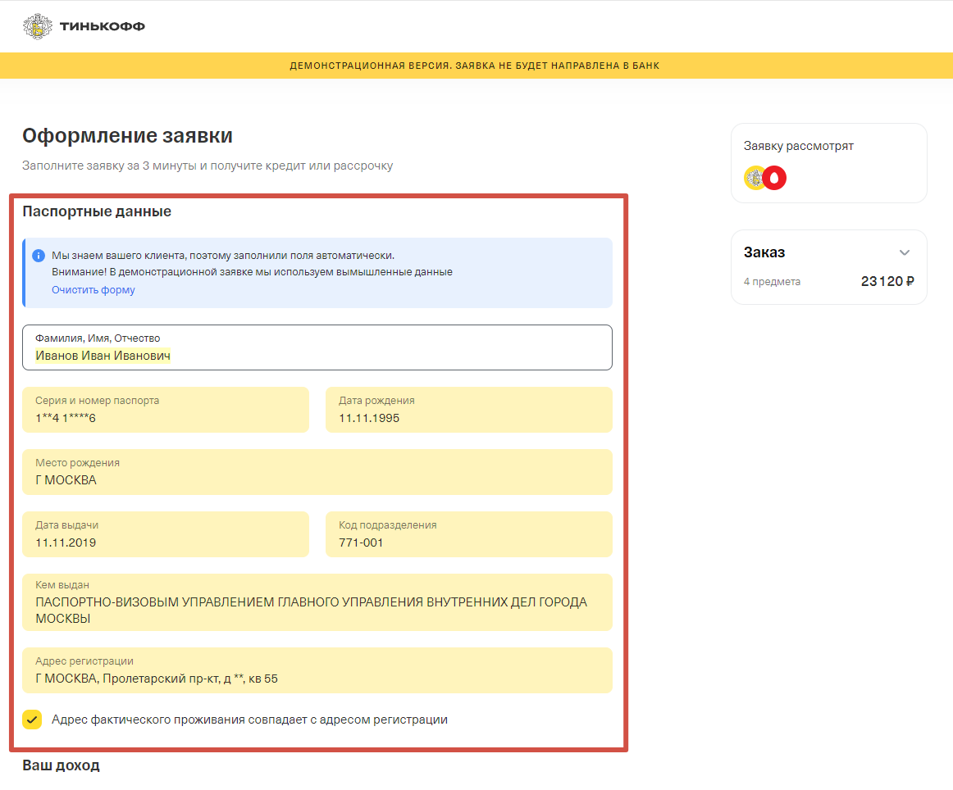Click the yellow demo version banner
Screen dimensions: 953x790
coord(476,66)
